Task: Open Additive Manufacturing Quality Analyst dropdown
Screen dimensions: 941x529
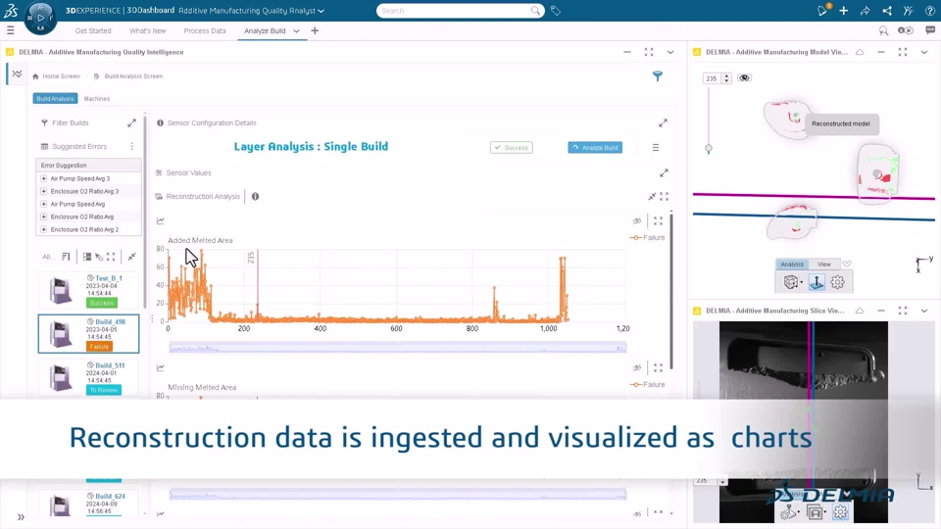Action: click(322, 11)
